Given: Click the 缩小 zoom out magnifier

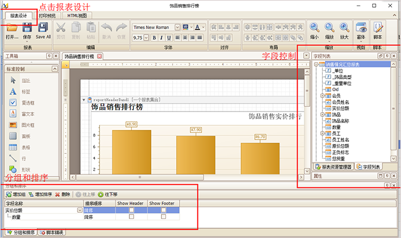Looking at the screenshot, I should pyautogui.click(x=314, y=27).
